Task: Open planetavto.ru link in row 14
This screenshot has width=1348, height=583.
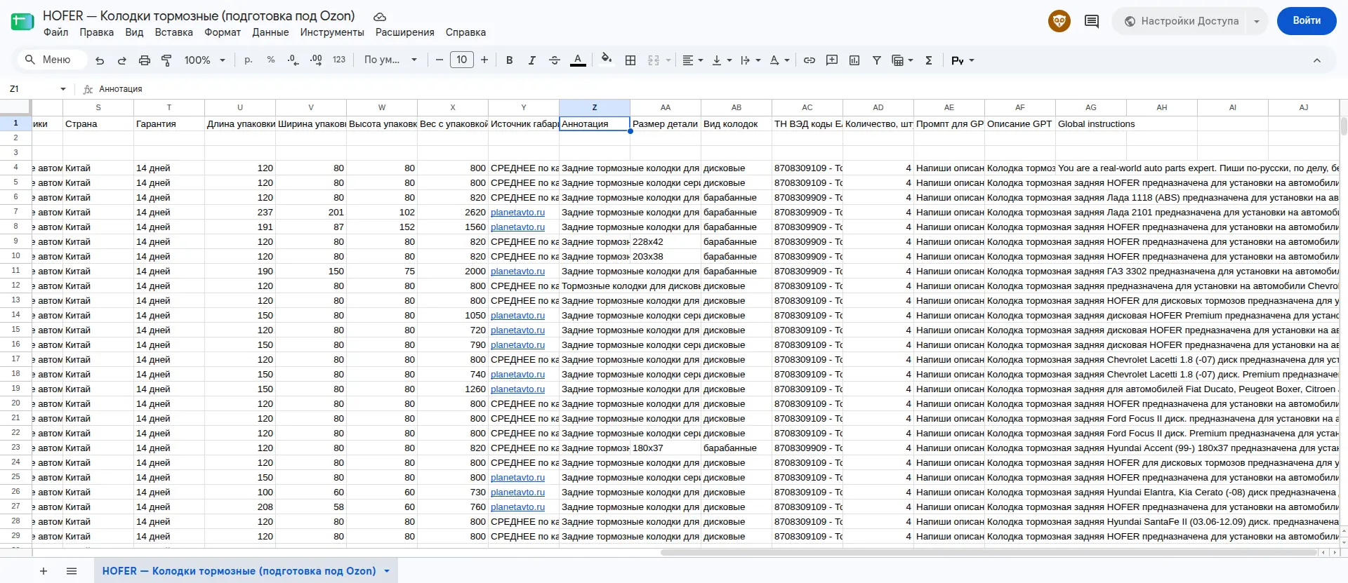Action: pos(517,316)
